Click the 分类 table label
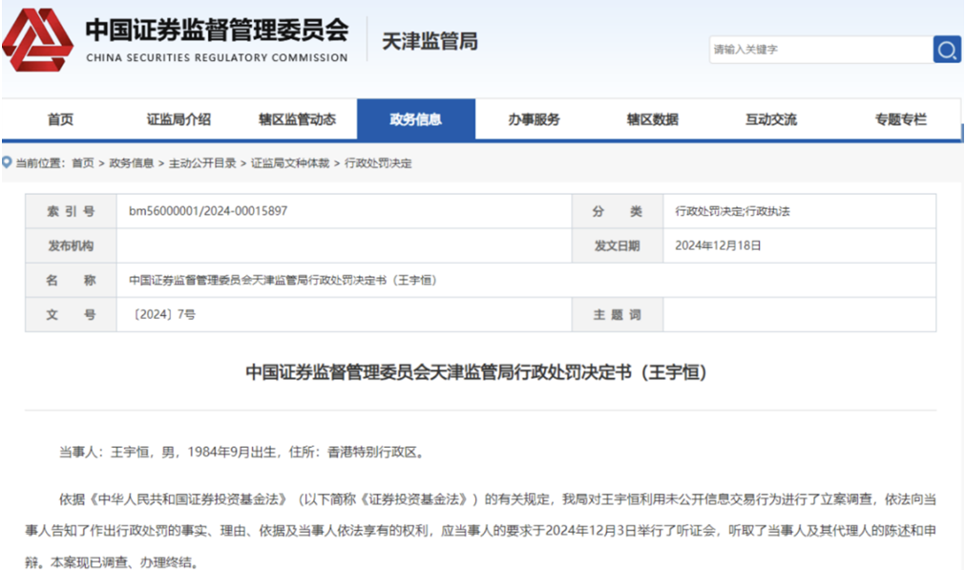966x572 pixels. click(x=618, y=211)
